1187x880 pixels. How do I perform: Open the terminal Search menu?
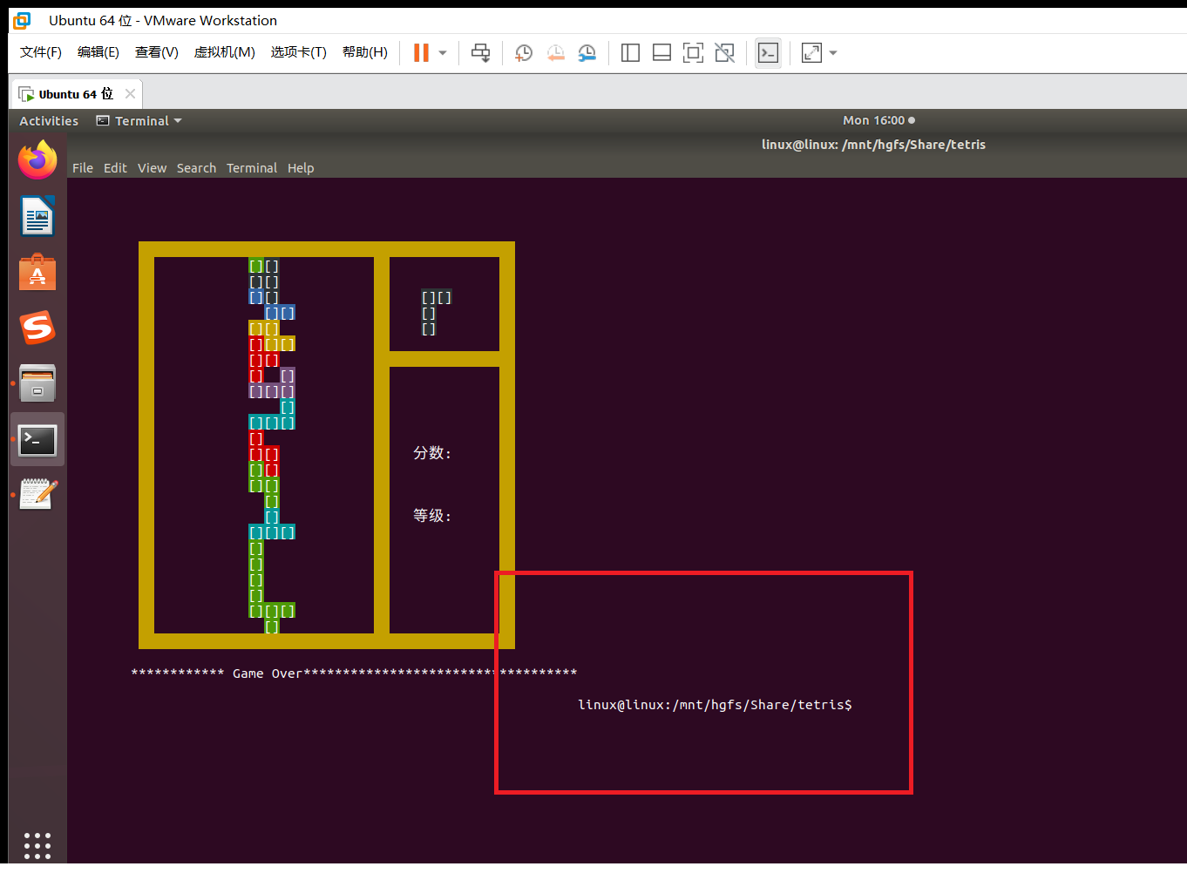(x=196, y=168)
